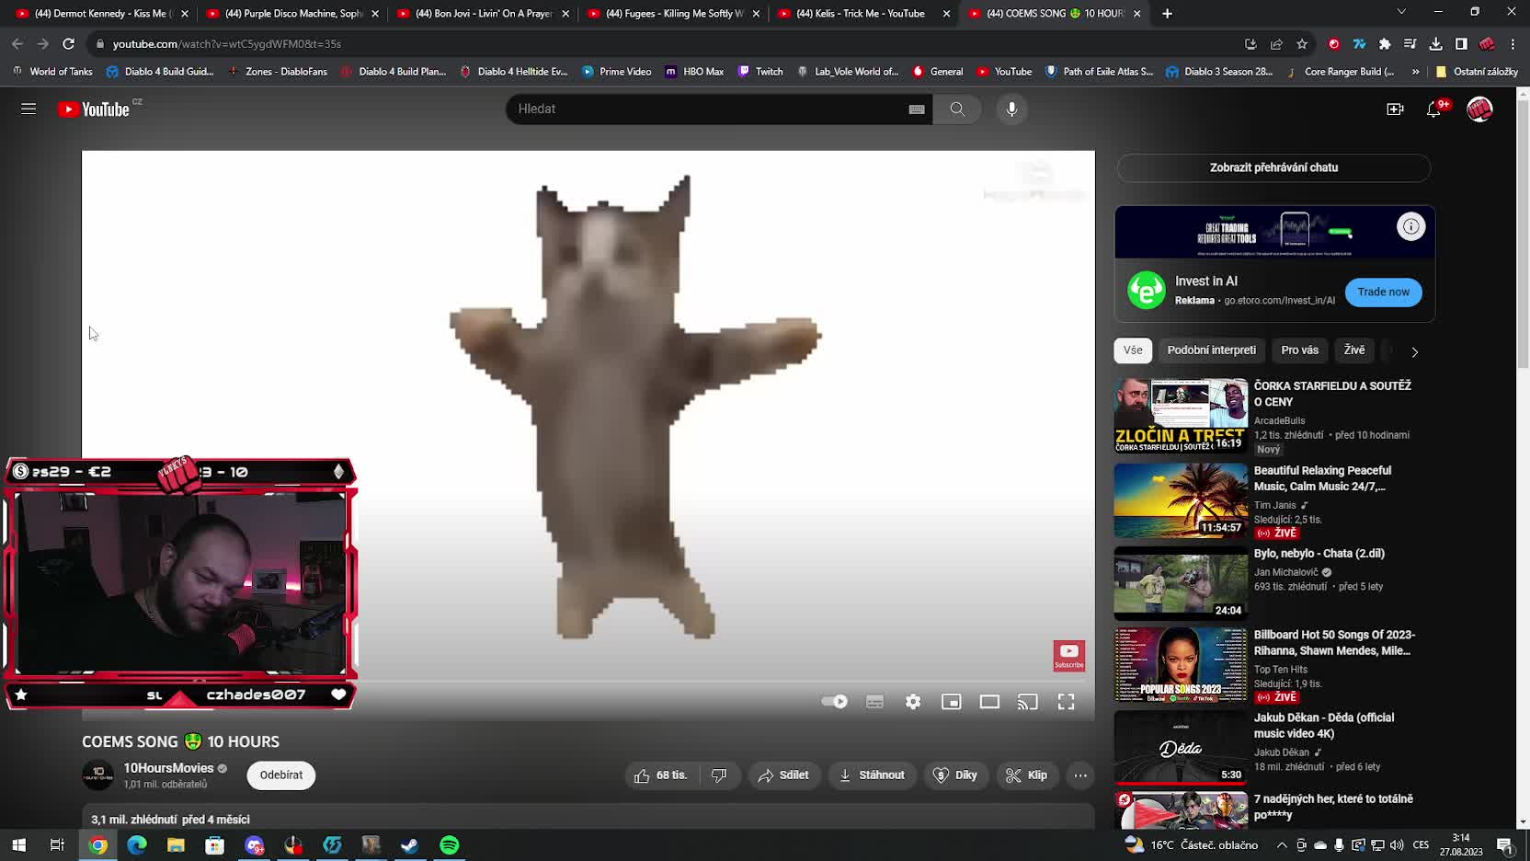Dislike the COEMS SONG video
1530x861 pixels.
pyautogui.click(x=720, y=775)
